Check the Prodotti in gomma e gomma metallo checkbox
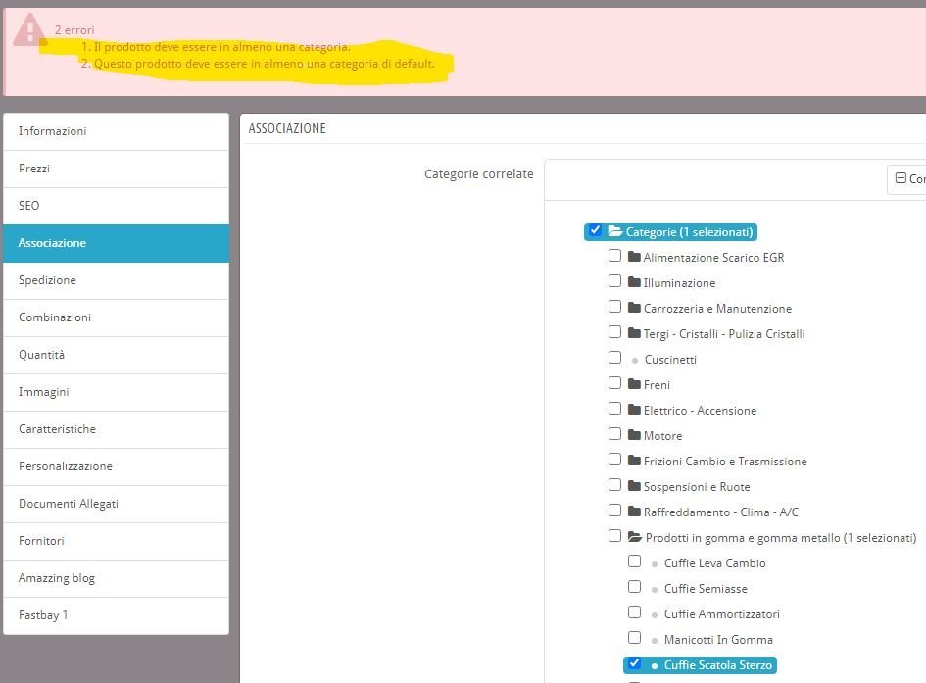This screenshot has width=926, height=683. coord(614,535)
